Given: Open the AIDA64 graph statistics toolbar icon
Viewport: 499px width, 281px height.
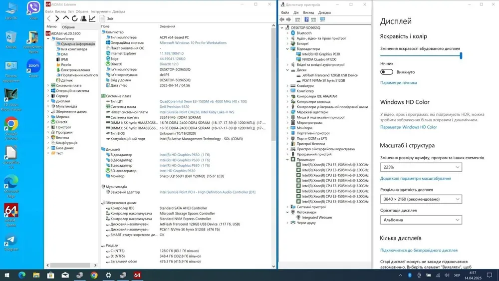Looking at the screenshot, I should (92, 18).
